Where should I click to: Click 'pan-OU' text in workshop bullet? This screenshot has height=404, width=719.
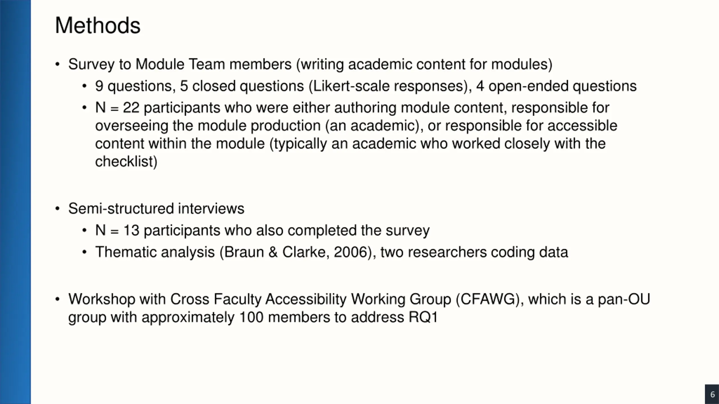pyautogui.click(x=624, y=299)
